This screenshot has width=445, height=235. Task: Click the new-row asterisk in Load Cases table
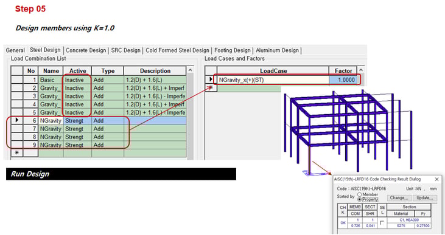click(x=211, y=88)
